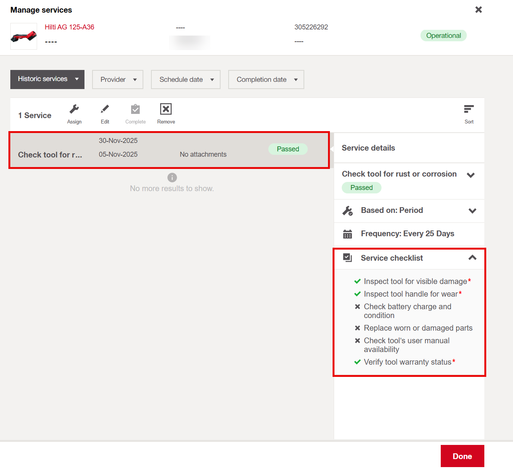
Task: Open the Completion date dropdown
Action: tap(266, 80)
